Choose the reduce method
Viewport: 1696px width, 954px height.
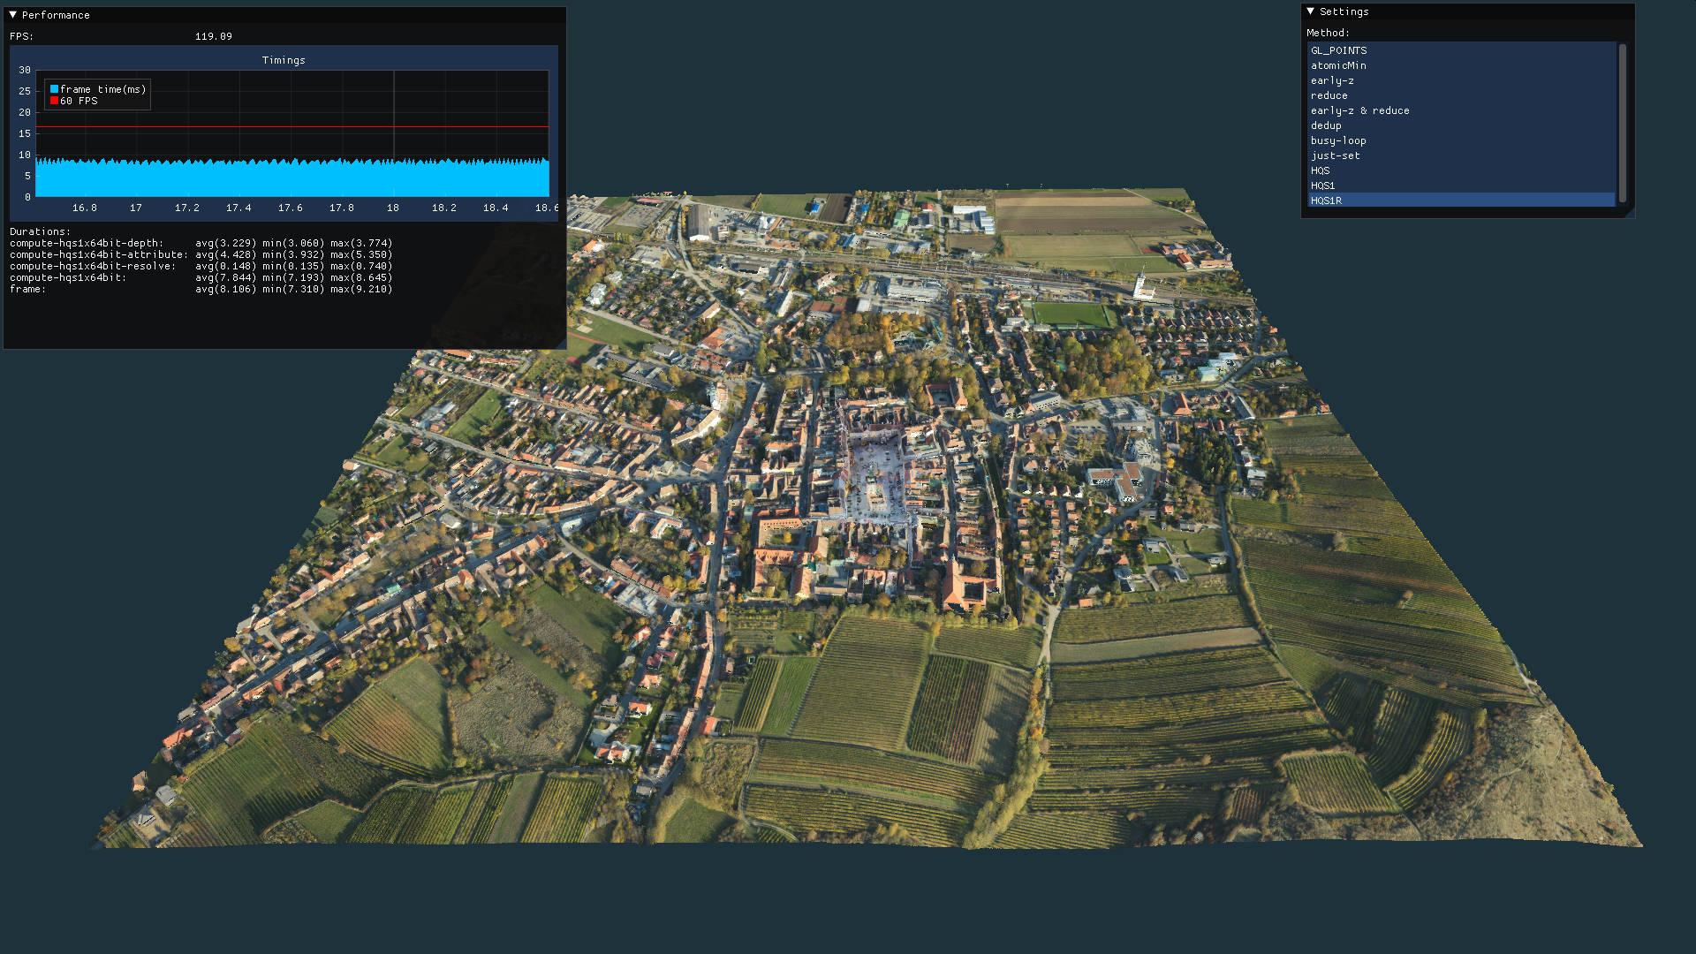pyautogui.click(x=1329, y=95)
